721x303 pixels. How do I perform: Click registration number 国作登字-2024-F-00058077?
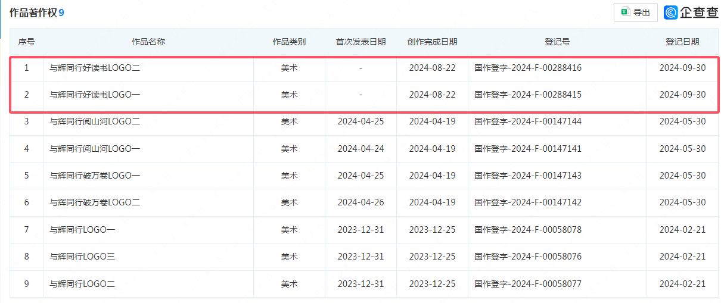click(x=528, y=284)
